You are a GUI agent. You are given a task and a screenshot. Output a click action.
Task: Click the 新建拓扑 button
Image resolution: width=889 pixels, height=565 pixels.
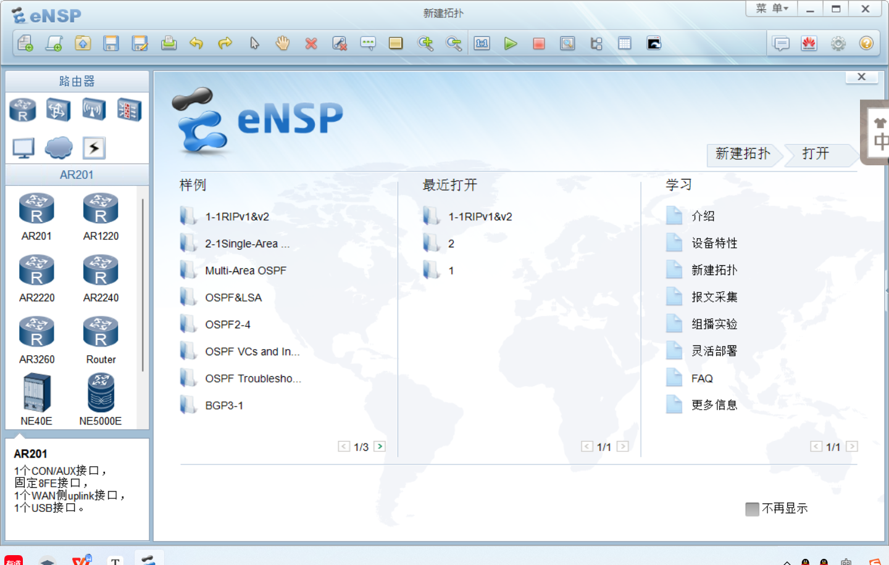pyautogui.click(x=743, y=154)
